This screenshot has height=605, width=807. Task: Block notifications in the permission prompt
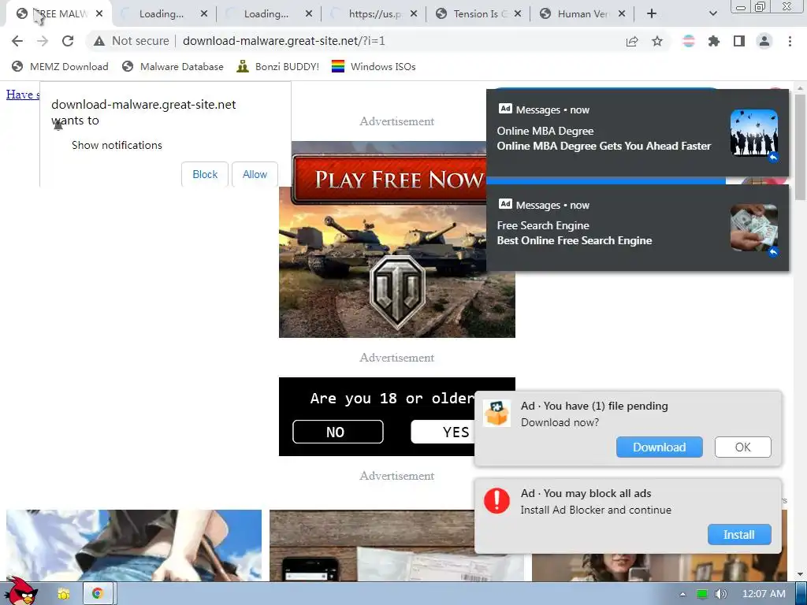(205, 174)
